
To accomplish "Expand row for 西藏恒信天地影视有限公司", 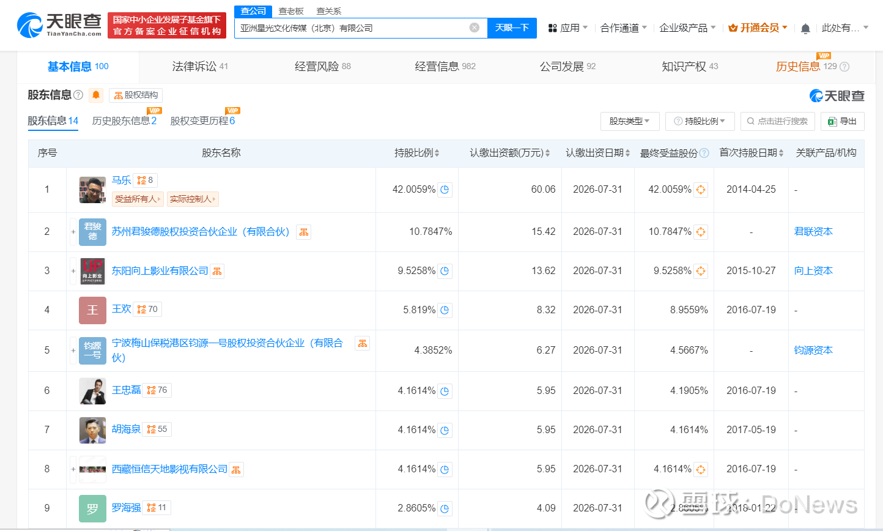I will click(x=73, y=469).
